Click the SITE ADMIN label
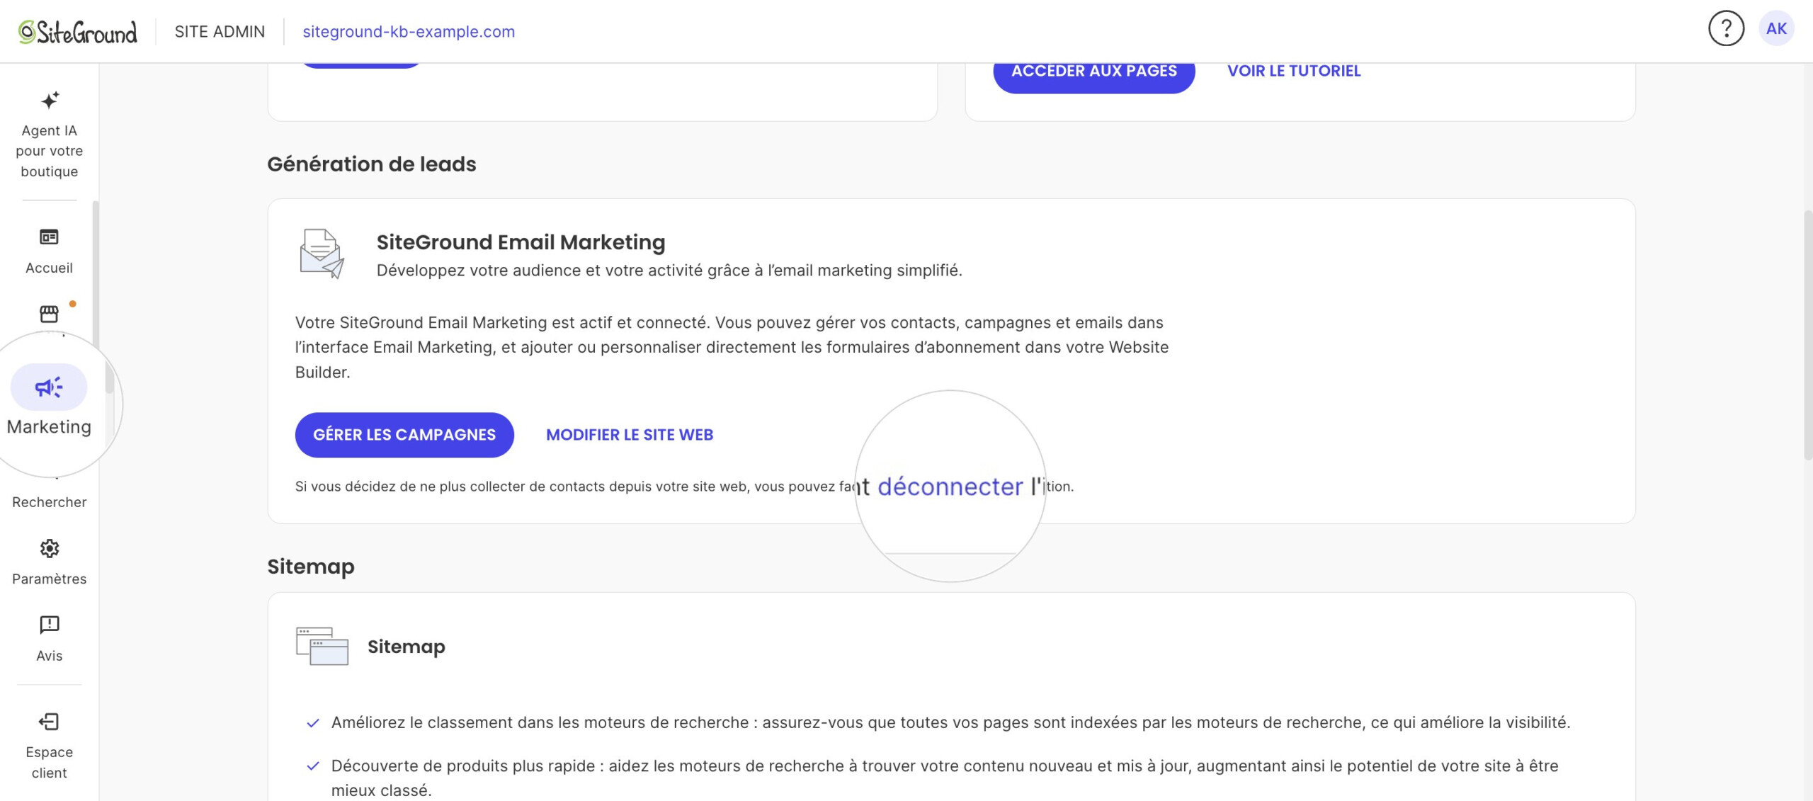The image size is (1813, 801). (220, 31)
